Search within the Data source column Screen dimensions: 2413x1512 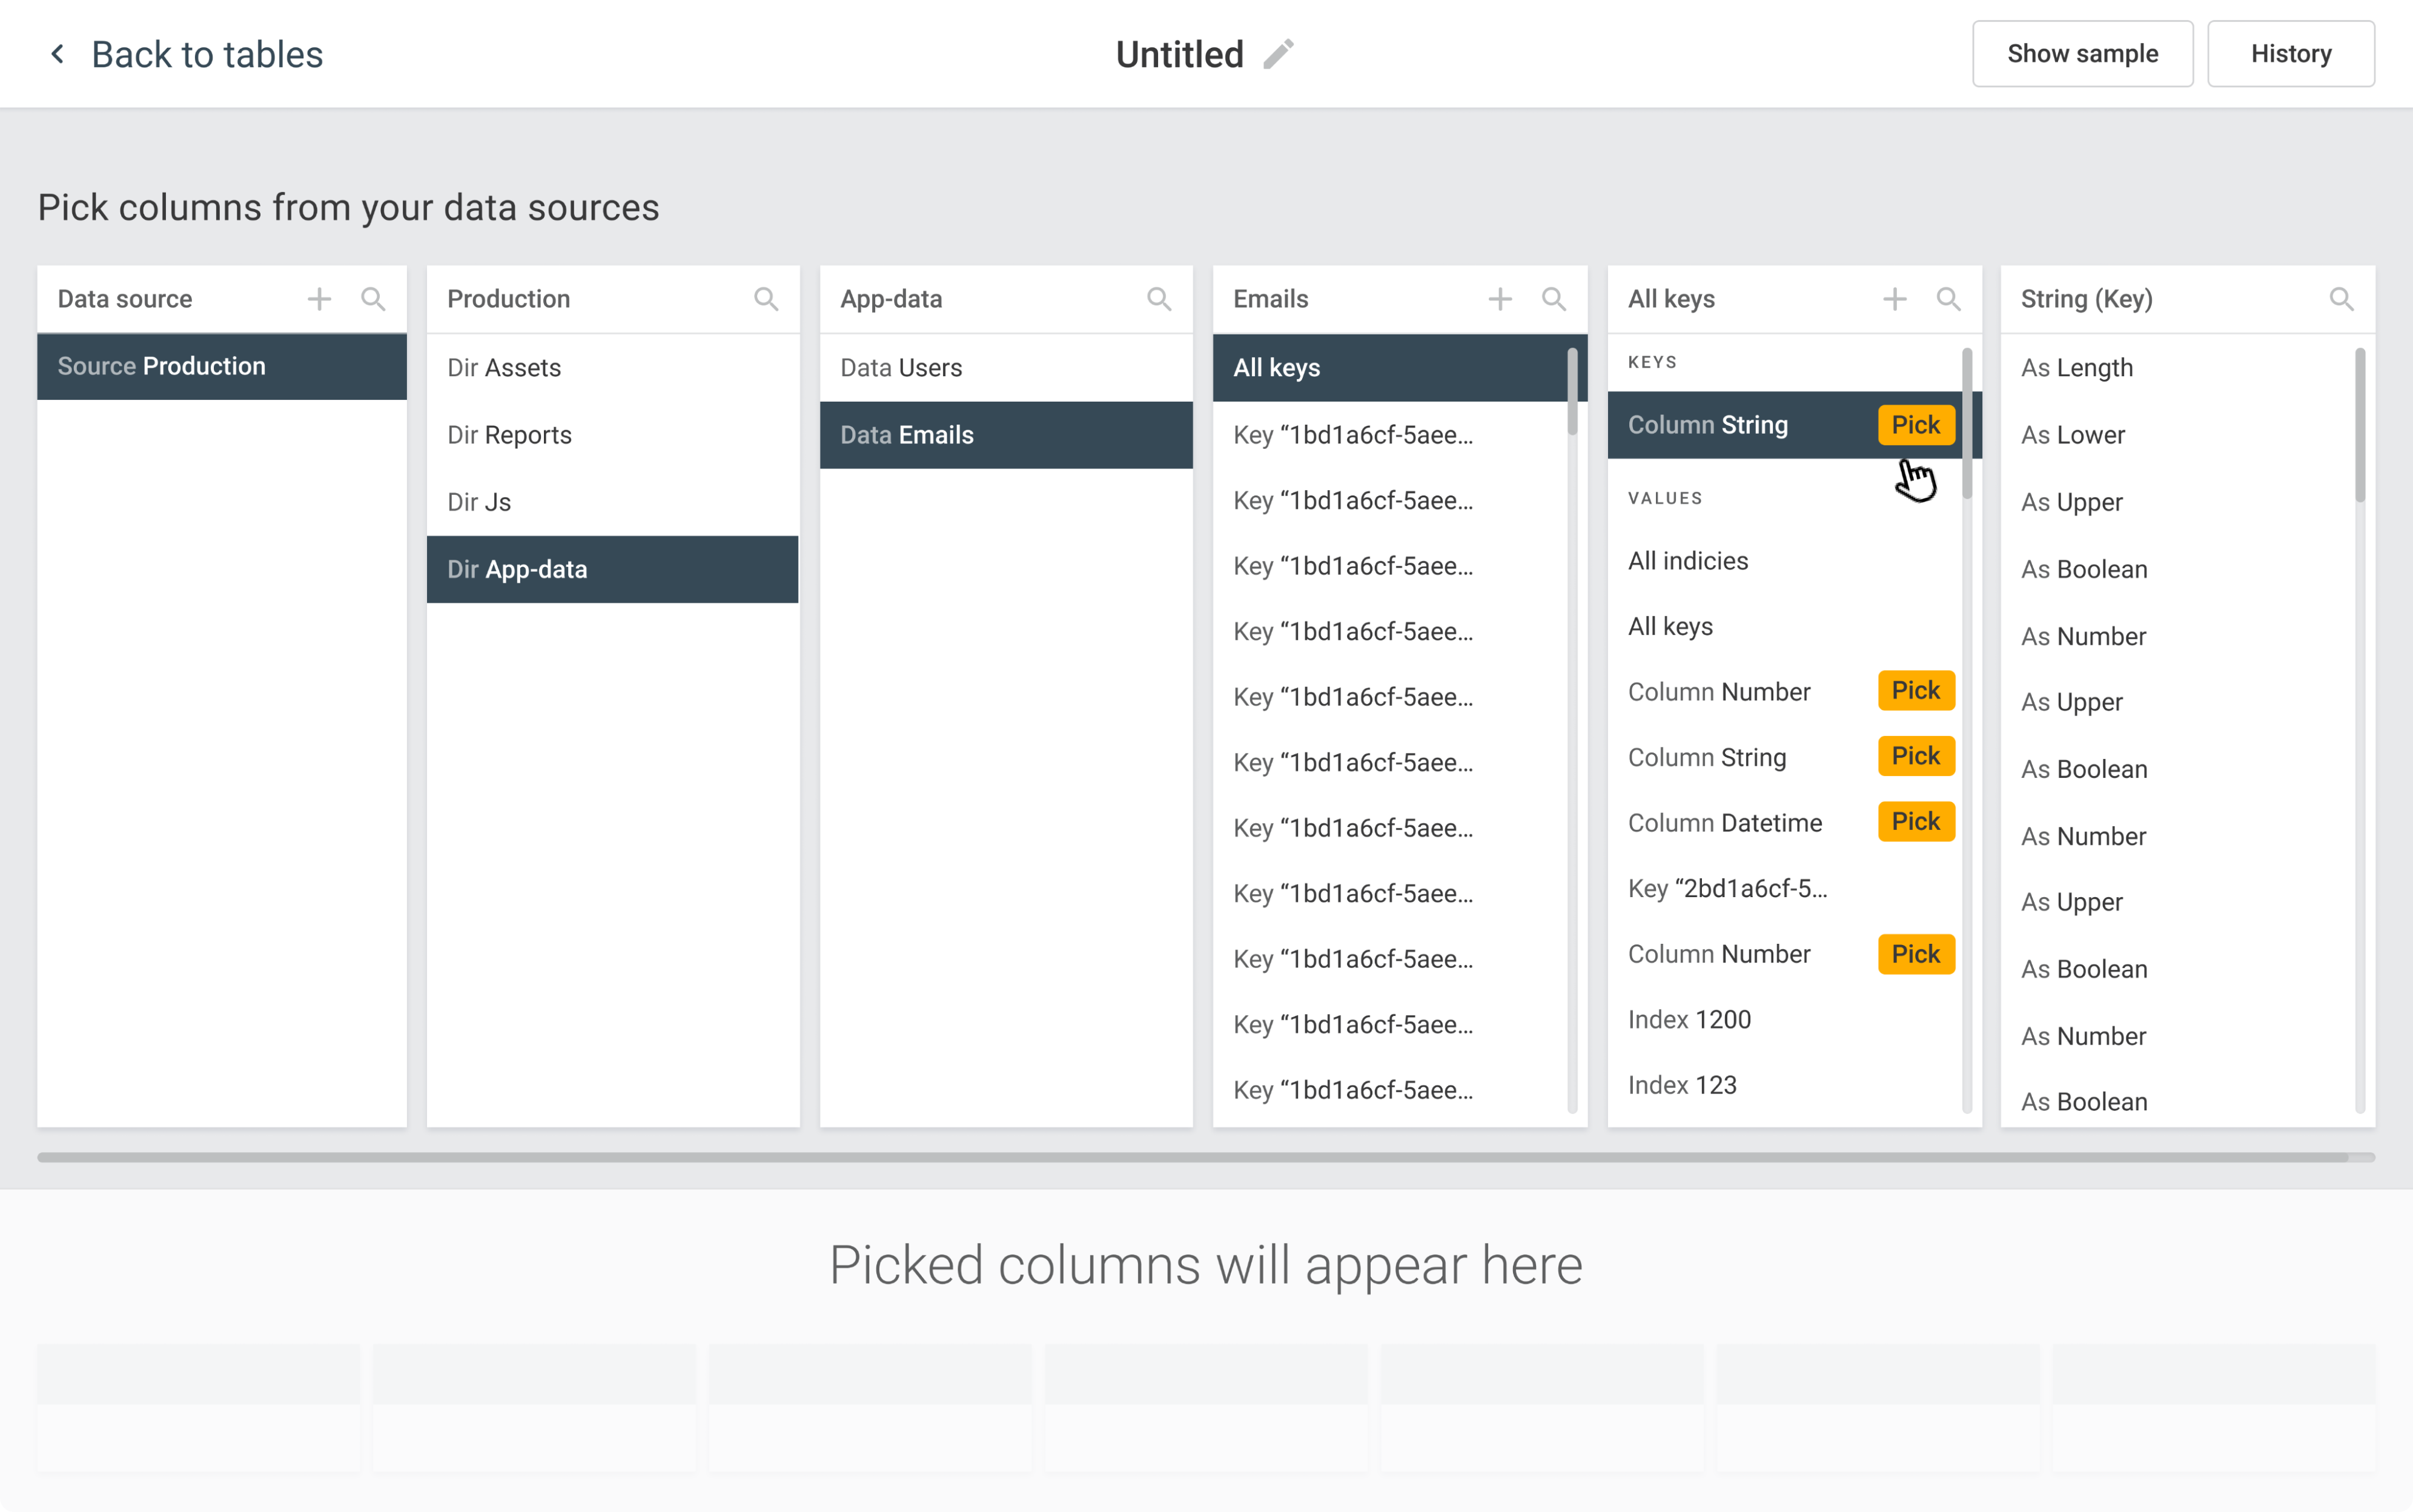click(373, 299)
